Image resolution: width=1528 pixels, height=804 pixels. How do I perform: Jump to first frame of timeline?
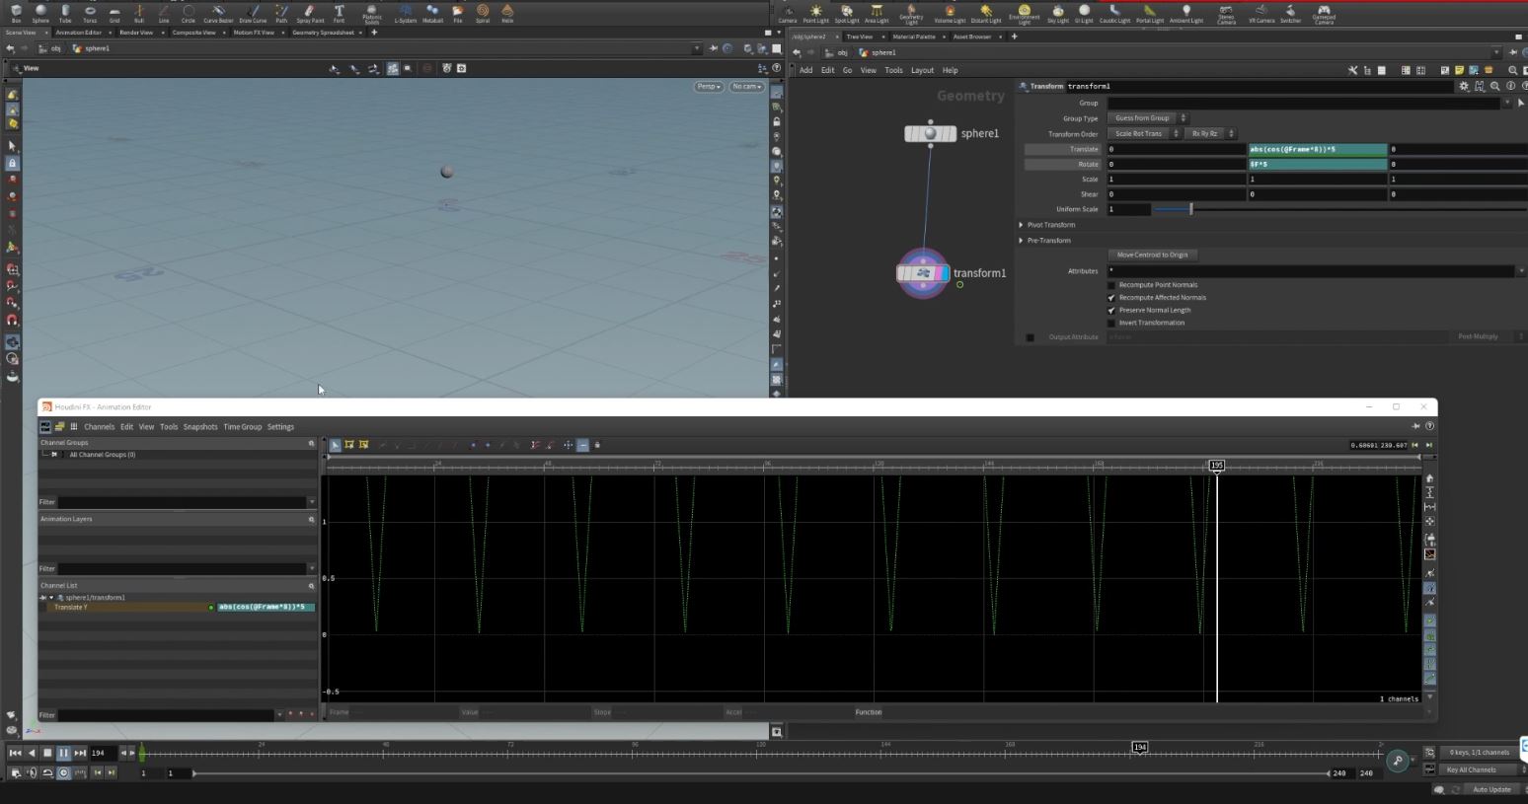15,753
